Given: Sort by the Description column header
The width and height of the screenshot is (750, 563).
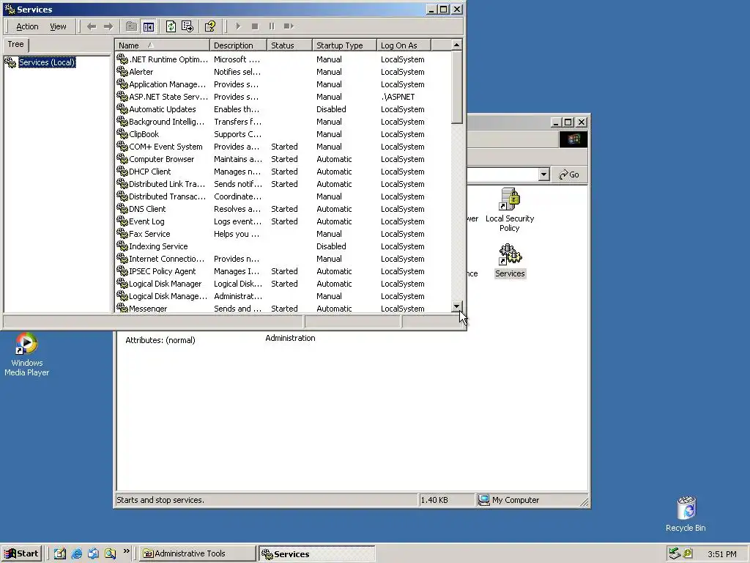Looking at the screenshot, I should 238,45.
